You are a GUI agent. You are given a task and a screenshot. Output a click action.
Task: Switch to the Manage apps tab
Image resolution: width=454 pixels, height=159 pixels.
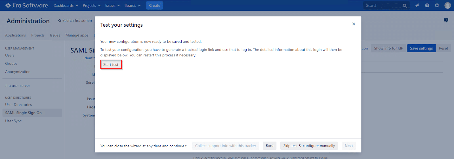(x=77, y=35)
